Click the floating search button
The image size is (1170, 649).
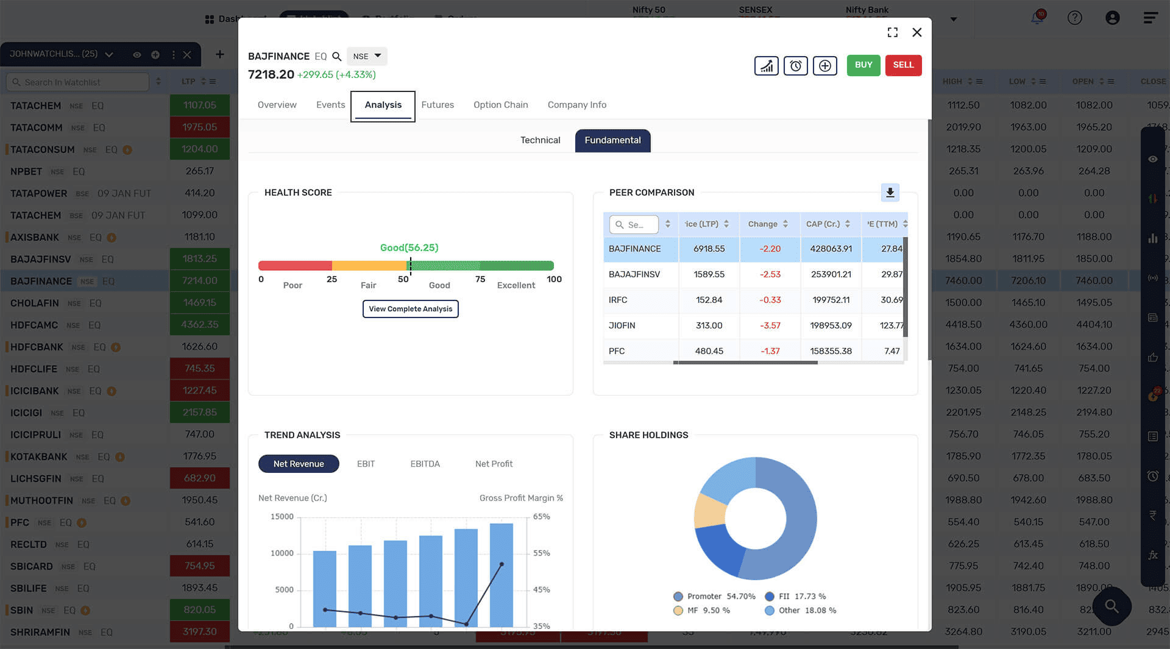1112,606
